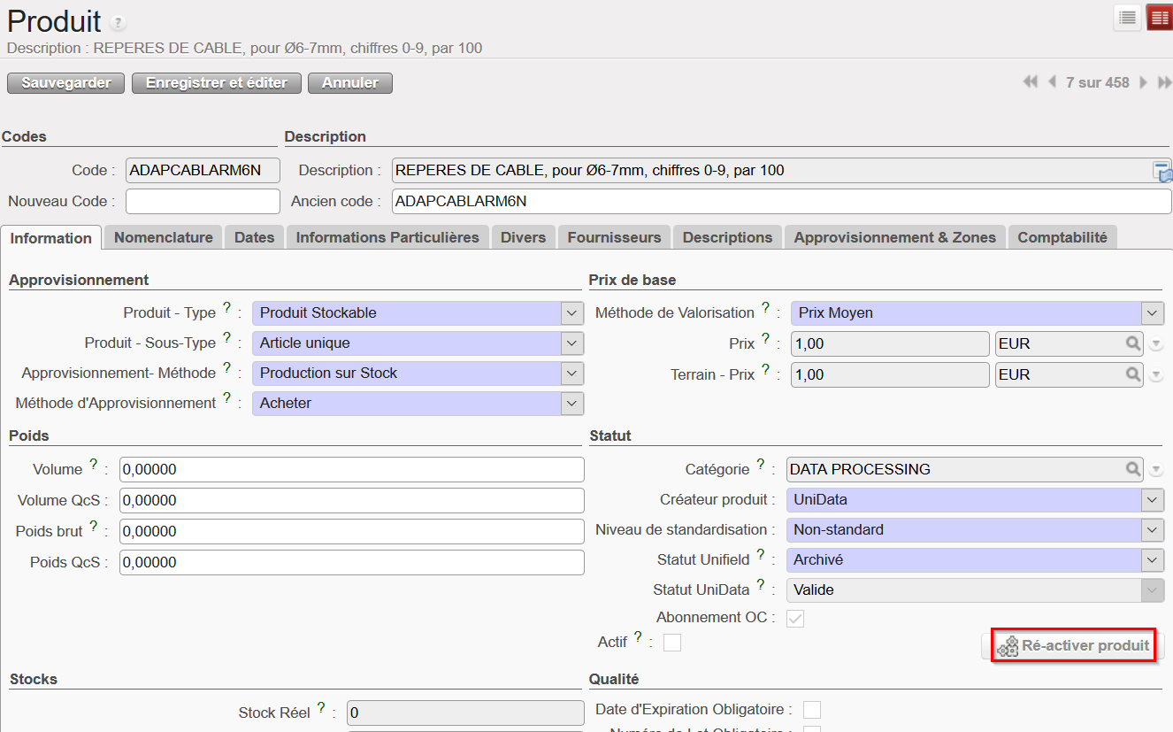The height and width of the screenshot is (732, 1173).
Task: Select the red form view icon
Action: pyautogui.click(x=1159, y=18)
